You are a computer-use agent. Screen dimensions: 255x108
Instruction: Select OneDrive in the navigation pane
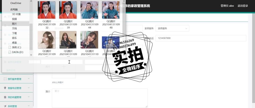coord(16,3)
